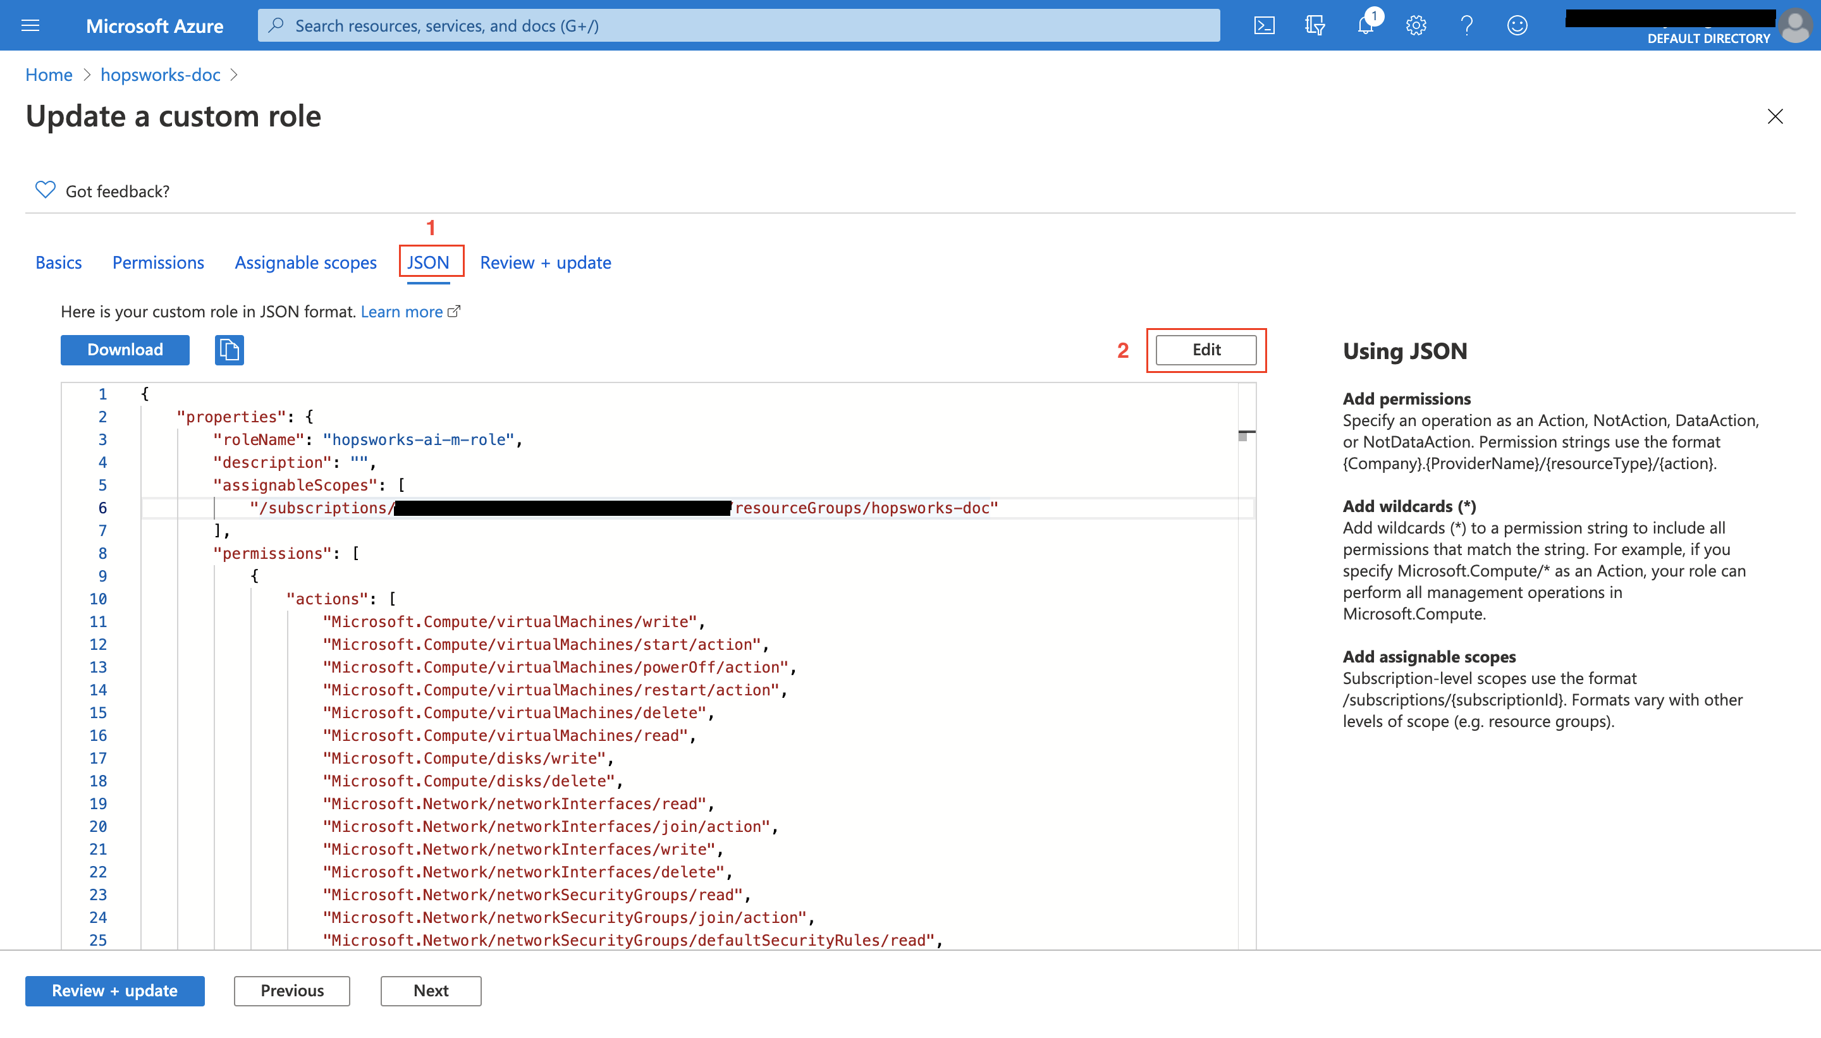
Task: Navigate to hopsworks-doc breadcrumb
Action: tap(160, 75)
